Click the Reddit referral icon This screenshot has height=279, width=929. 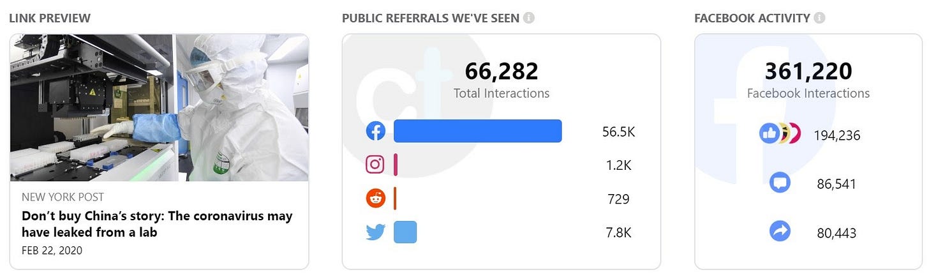pyautogui.click(x=375, y=199)
